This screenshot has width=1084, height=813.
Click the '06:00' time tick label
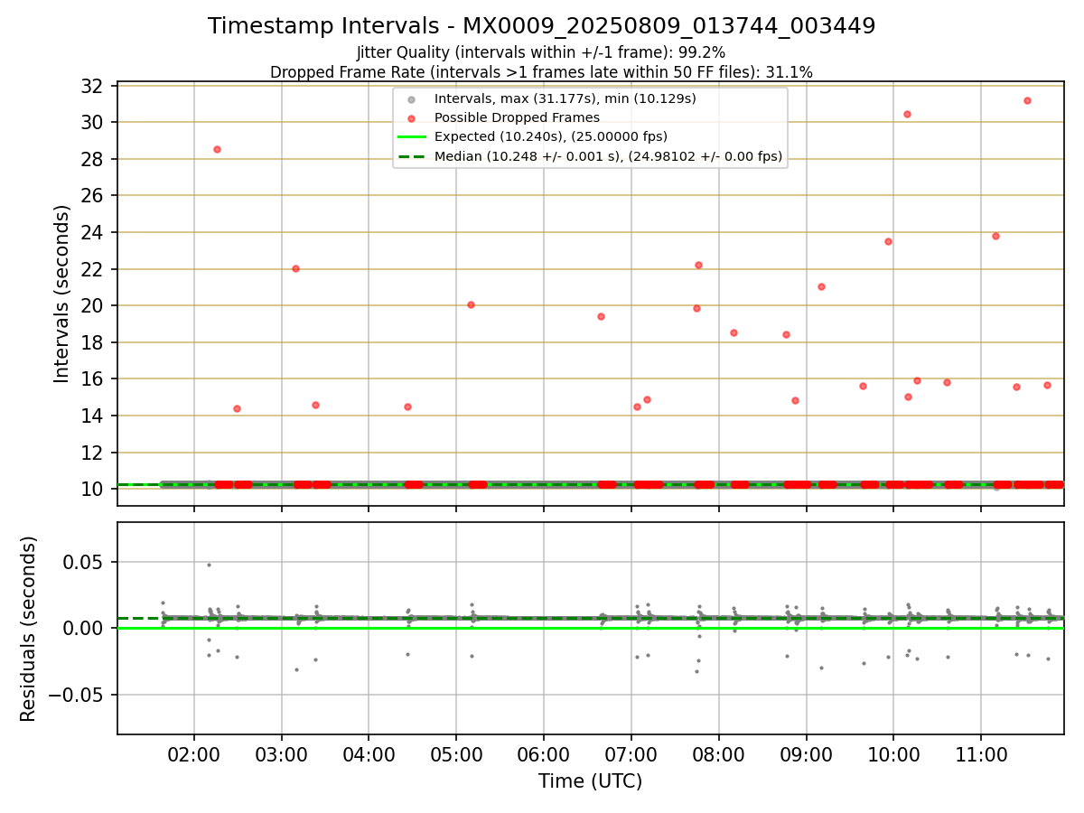(x=544, y=754)
